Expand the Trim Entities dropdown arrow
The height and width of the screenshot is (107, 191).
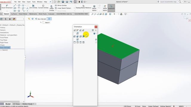(33, 11)
